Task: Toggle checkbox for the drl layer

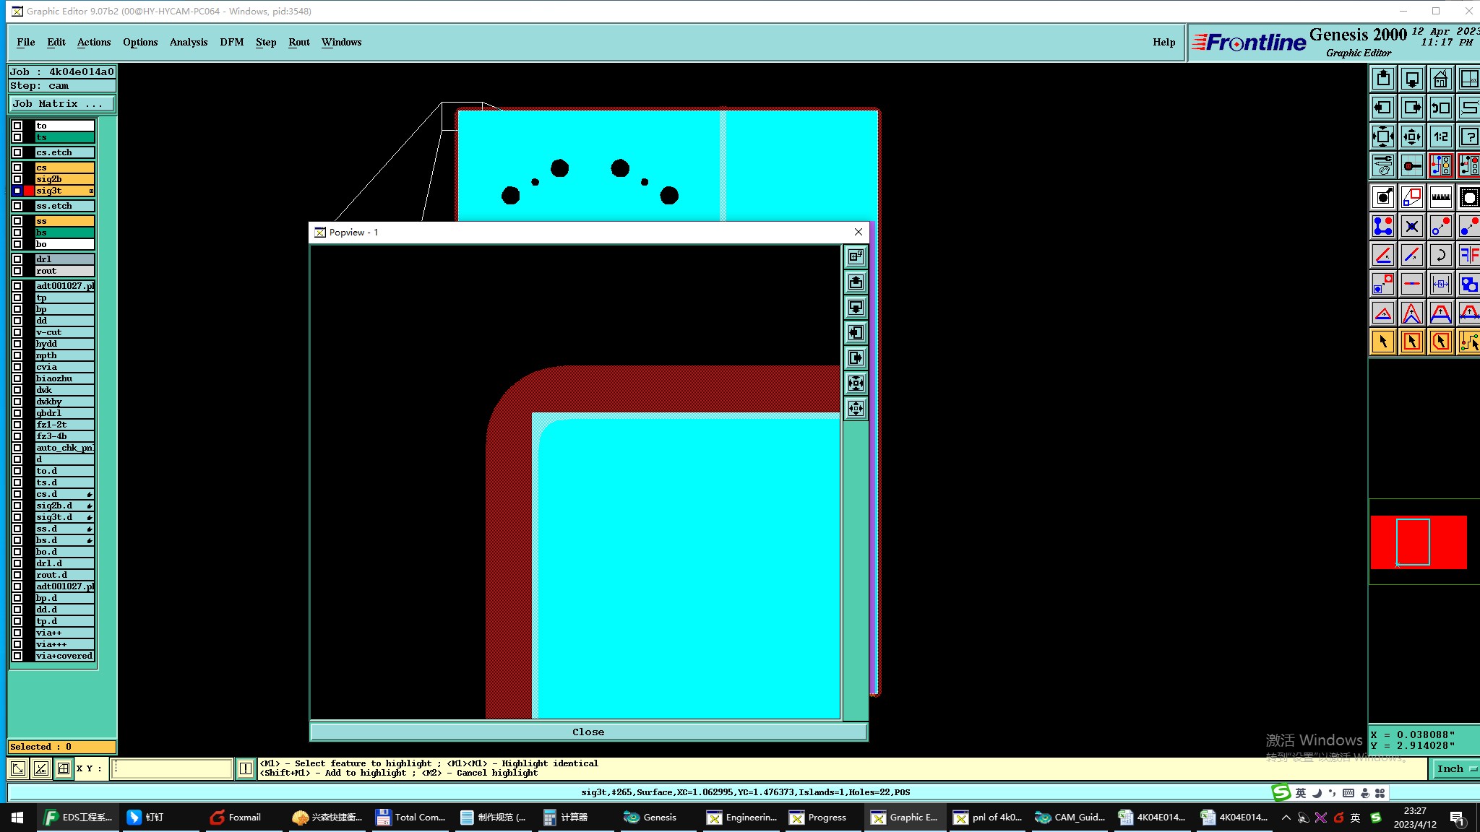Action: pos(17,259)
